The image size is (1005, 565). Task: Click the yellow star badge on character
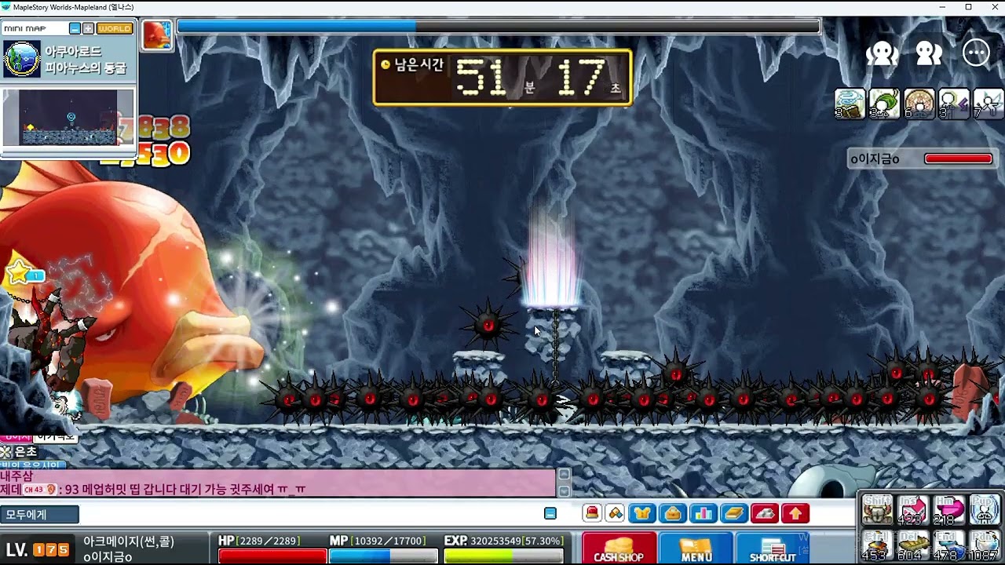(x=17, y=273)
